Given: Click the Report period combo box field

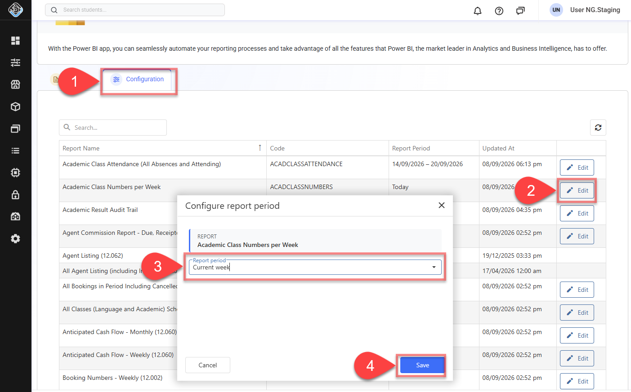Looking at the screenshot, I should [x=315, y=267].
